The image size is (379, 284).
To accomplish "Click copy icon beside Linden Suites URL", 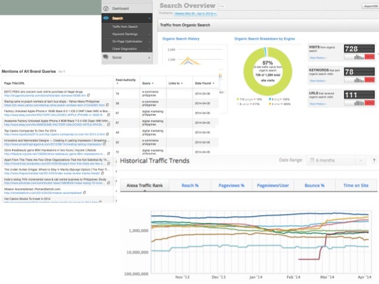I will point(103,173).
